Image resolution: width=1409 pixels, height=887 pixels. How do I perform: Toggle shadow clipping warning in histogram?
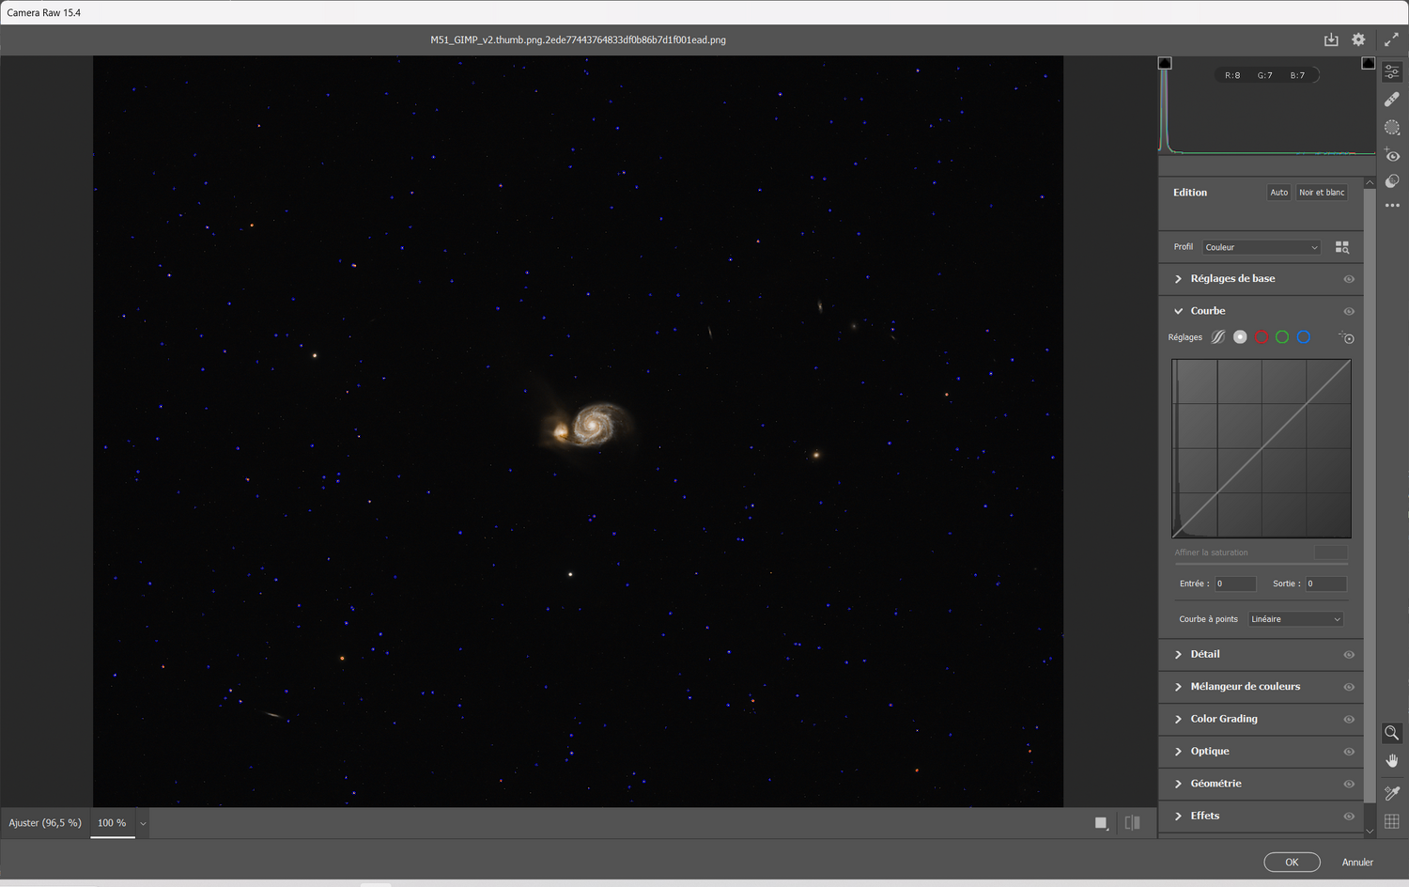(x=1165, y=63)
